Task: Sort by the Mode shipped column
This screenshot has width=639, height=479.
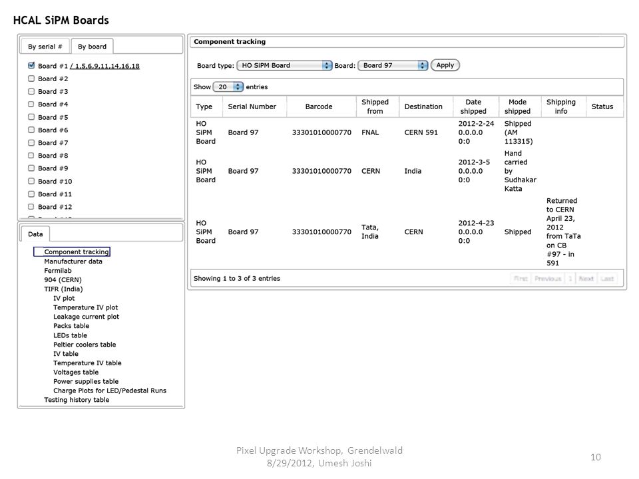Action: [520, 106]
